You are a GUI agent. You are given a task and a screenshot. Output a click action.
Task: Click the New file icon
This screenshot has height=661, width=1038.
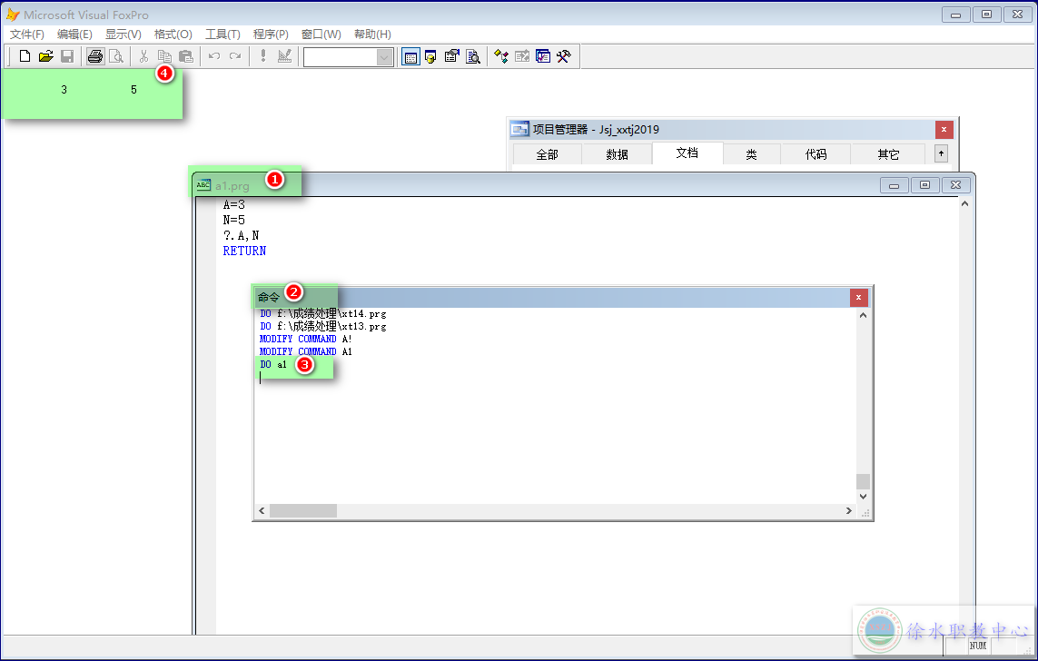pos(25,56)
